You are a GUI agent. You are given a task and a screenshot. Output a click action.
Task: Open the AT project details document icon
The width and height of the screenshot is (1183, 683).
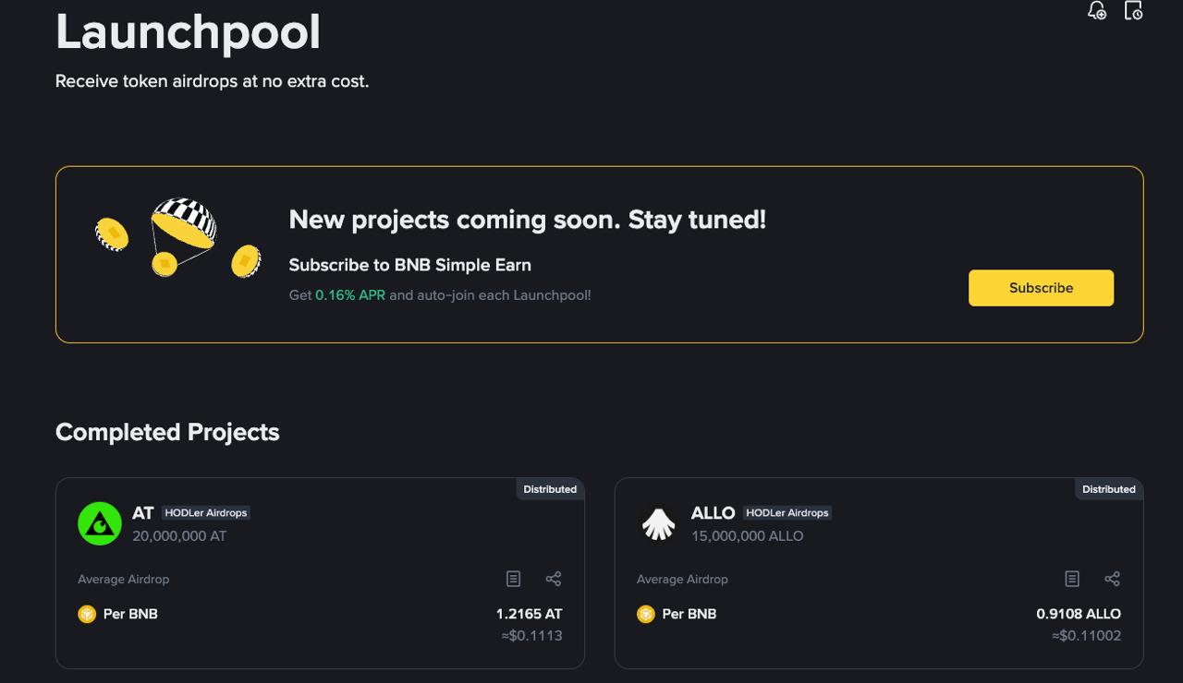click(x=513, y=579)
